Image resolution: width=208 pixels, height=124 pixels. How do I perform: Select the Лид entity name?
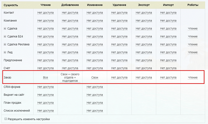(10, 52)
